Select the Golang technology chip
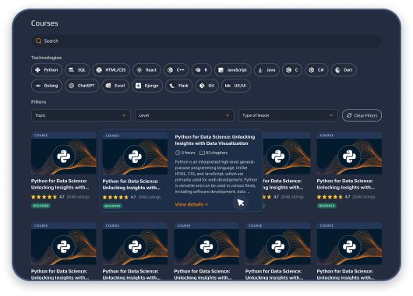 47,86
